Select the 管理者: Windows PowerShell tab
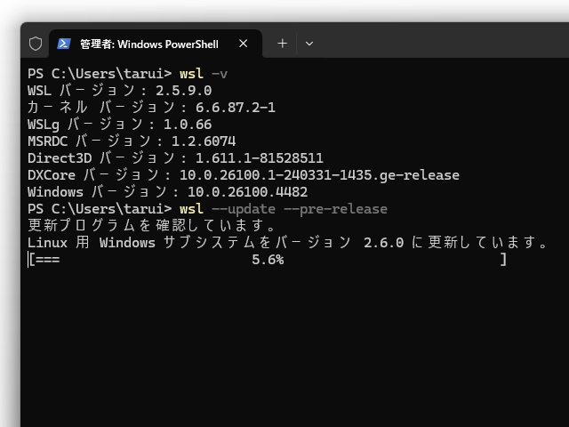569x427 pixels. [x=156, y=44]
